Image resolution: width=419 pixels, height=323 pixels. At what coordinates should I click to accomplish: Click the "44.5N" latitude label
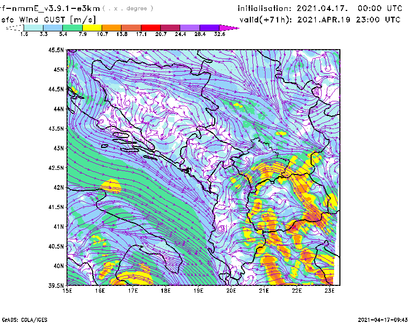coord(56,89)
